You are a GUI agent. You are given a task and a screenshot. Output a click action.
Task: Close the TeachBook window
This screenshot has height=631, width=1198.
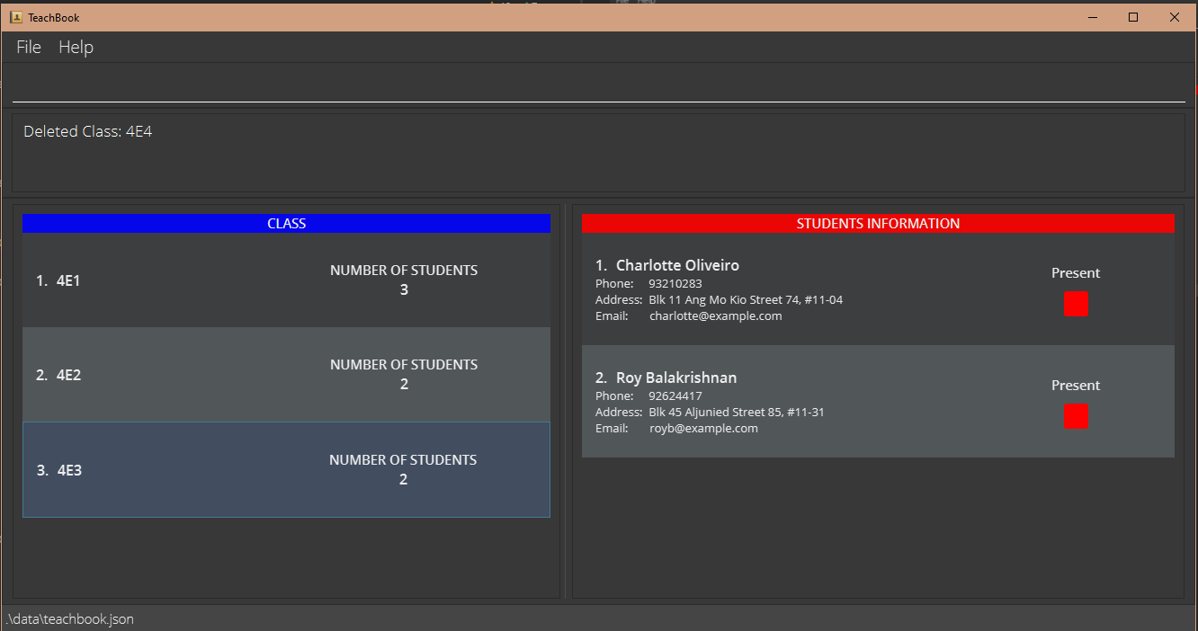[x=1174, y=17]
